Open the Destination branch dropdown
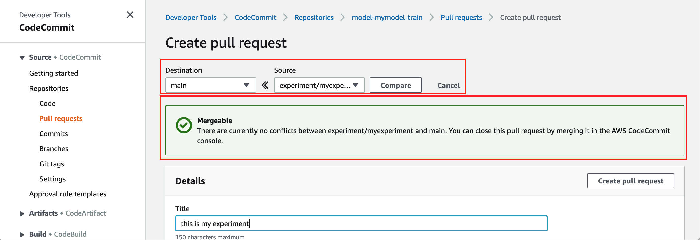 pos(210,85)
